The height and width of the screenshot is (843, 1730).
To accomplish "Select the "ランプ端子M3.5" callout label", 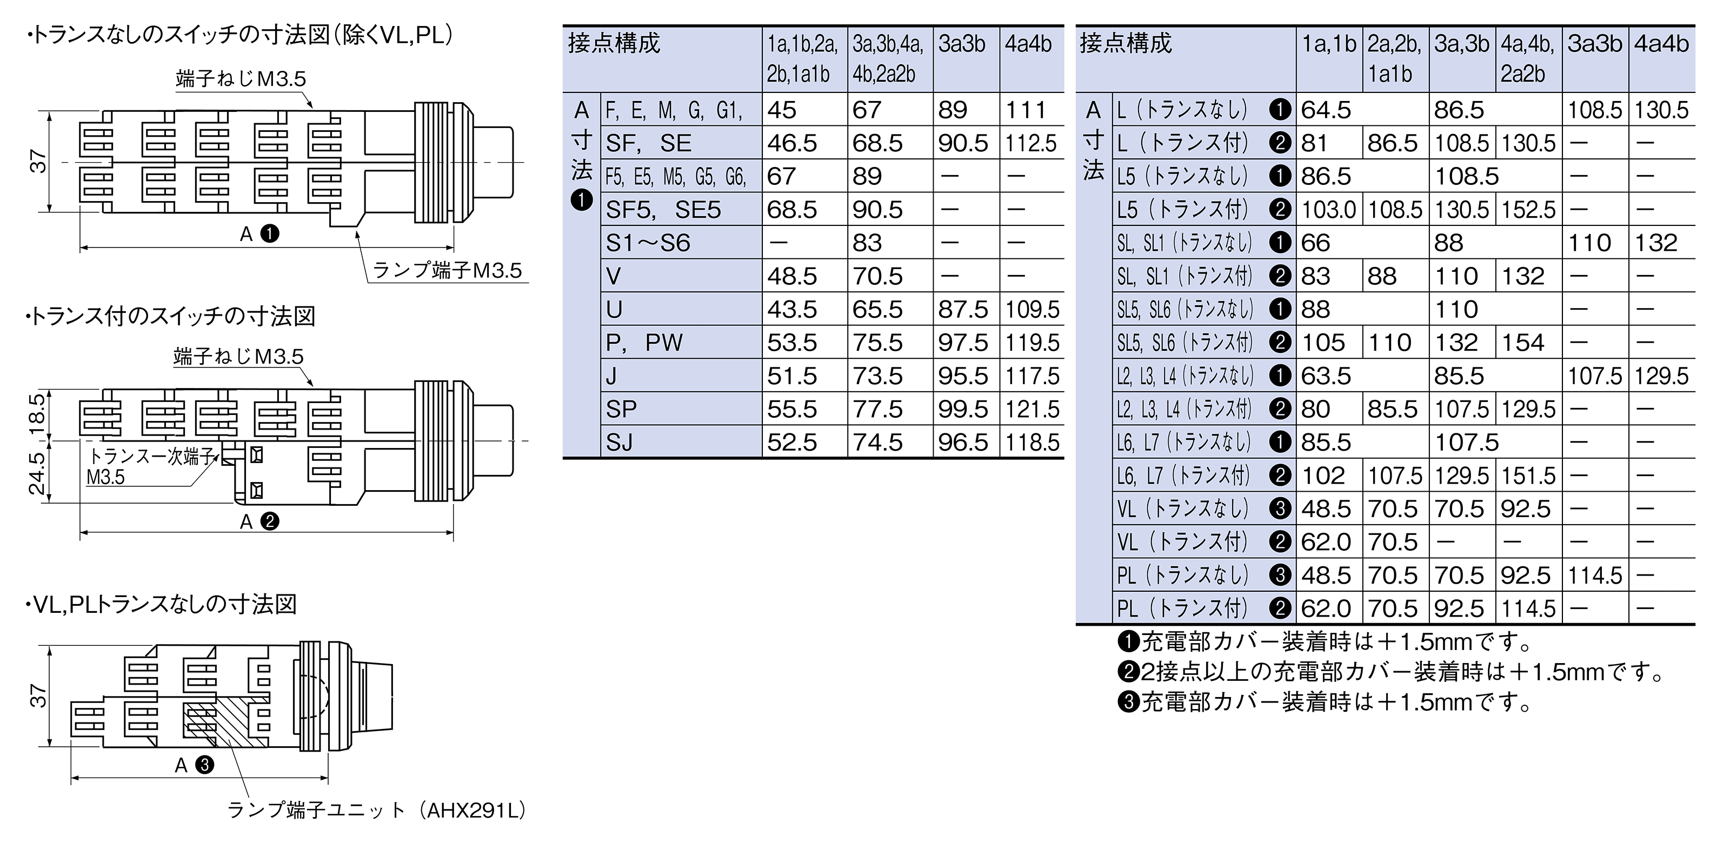I will 447,271.
